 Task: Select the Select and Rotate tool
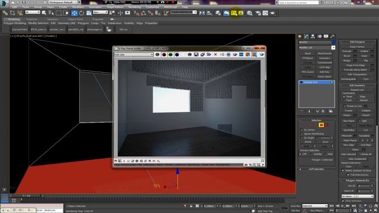pyautogui.click(x=82, y=13)
